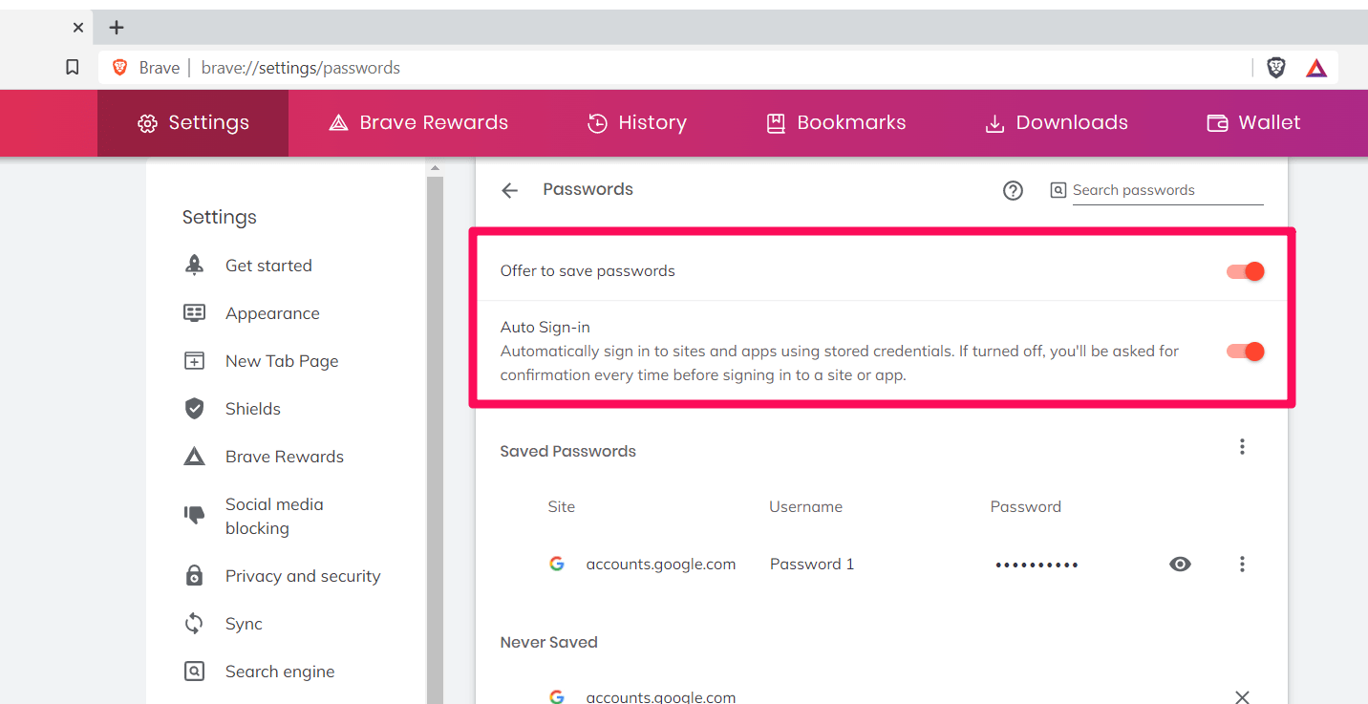
Task: Click the Shields shield-check icon in sidebar
Action: pos(194,409)
